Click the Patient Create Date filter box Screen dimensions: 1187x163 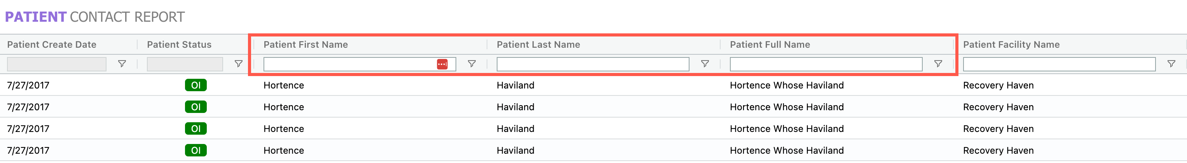coord(56,64)
